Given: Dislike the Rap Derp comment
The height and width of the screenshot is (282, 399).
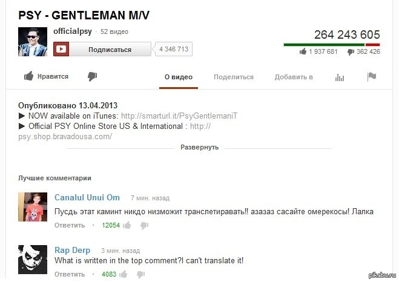Looking at the screenshot, I should [x=140, y=274].
